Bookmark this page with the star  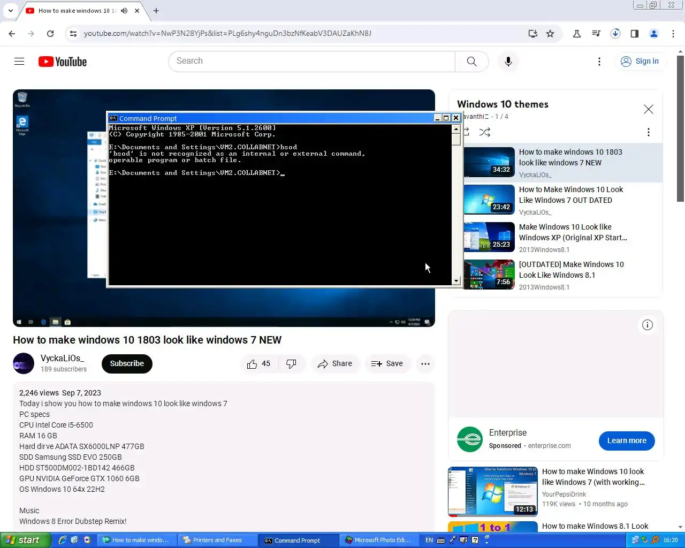coord(550,33)
